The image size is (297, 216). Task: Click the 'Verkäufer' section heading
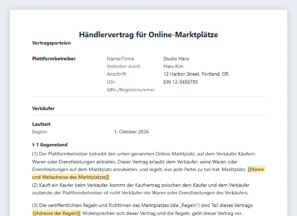pos(43,109)
